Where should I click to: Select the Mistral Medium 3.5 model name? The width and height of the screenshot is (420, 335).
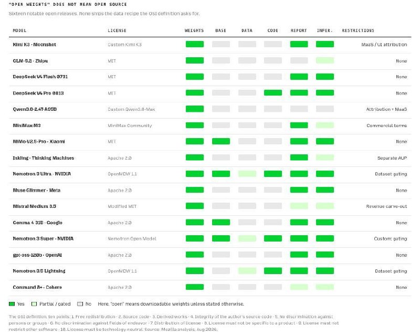tap(34, 206)
